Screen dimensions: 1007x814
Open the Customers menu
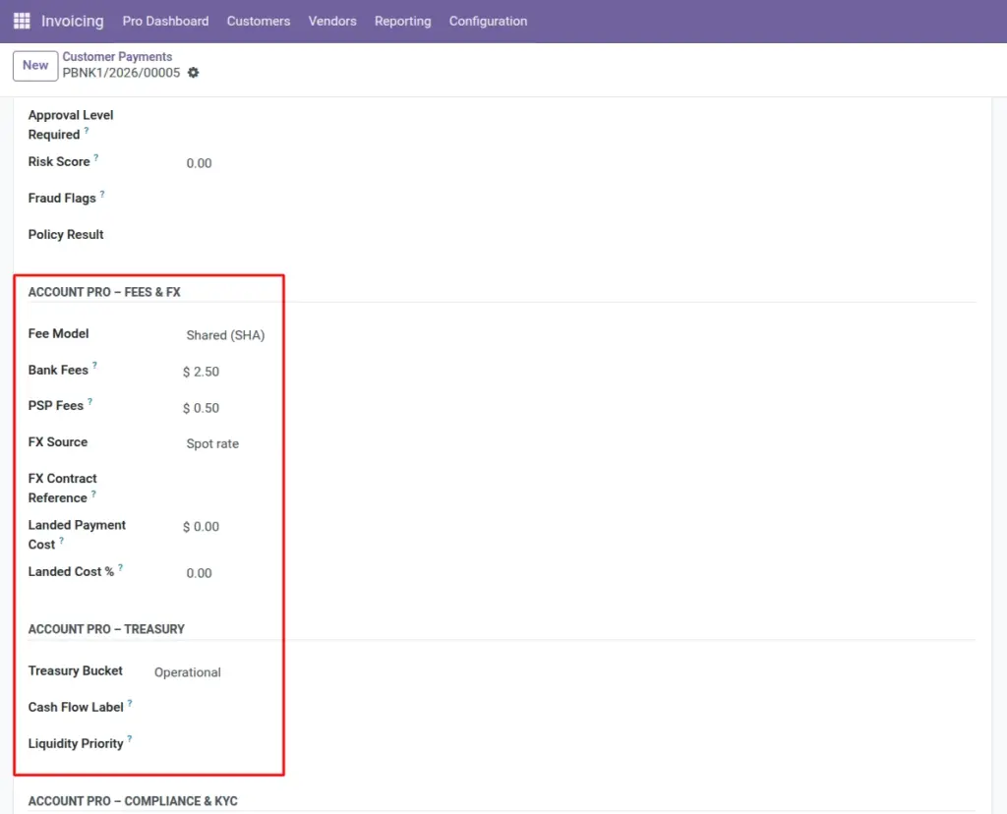coord(259,22)
